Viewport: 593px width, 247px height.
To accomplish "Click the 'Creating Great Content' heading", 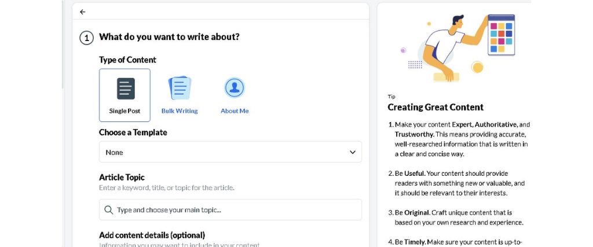I will 435,107.
